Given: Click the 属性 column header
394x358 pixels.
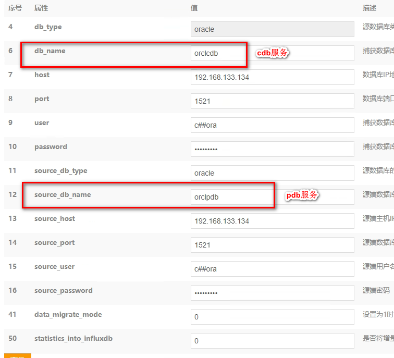Looking at the screenshot, I should (x=41, y=8).
